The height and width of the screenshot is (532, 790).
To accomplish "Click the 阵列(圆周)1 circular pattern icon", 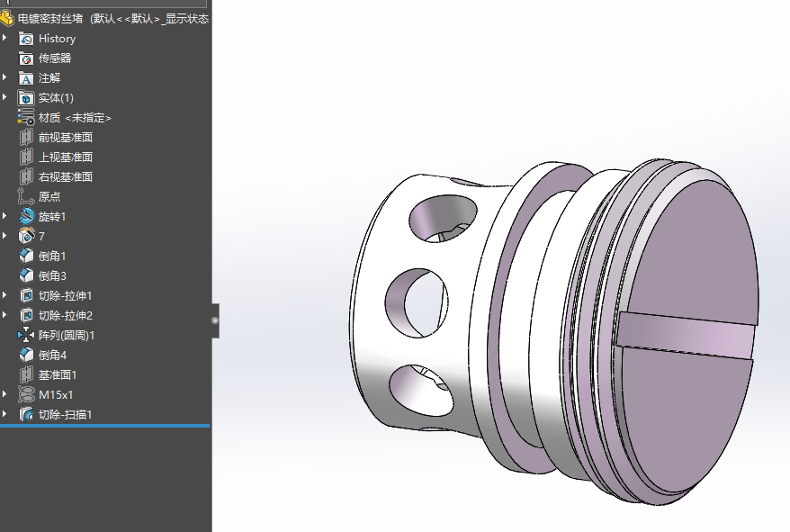I will point(26,336).
